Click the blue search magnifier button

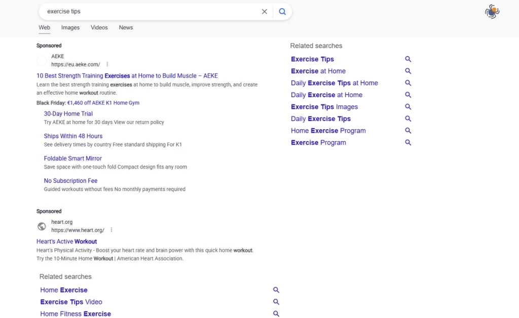[282, 12]
